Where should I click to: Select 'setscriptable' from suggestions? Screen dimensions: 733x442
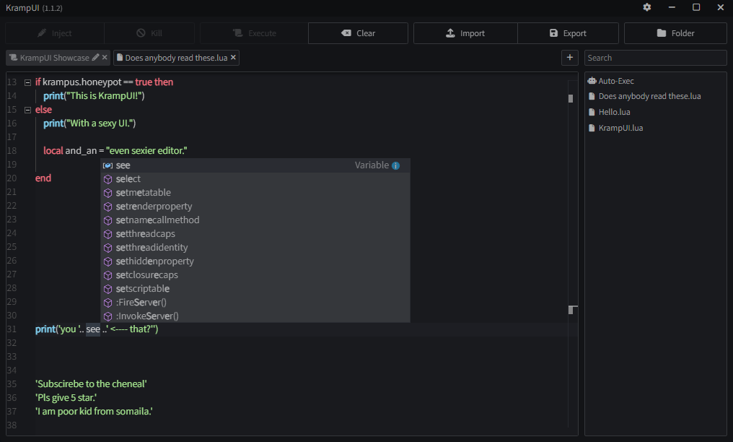coord(255,289)
